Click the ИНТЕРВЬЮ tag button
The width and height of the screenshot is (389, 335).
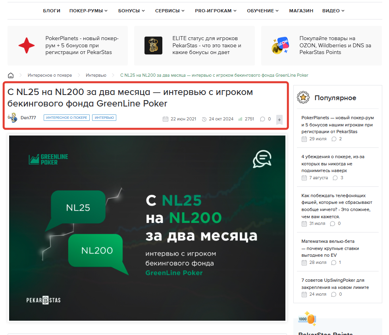[104, 118]
